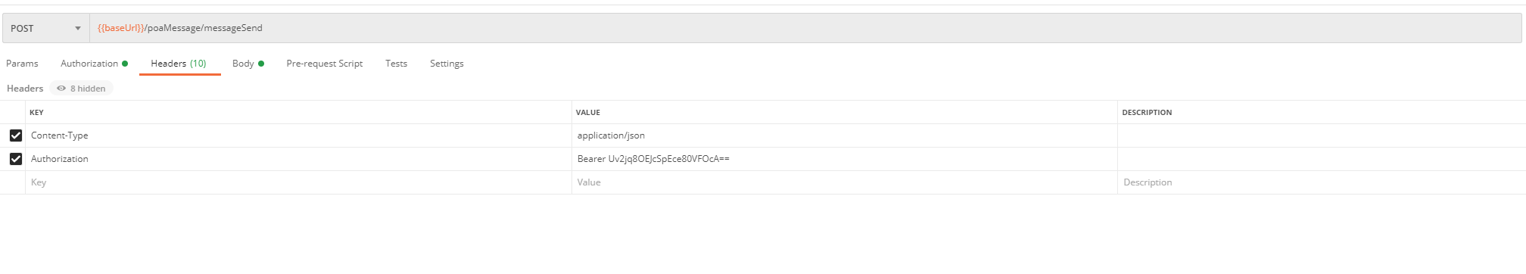Edit the Bearer token value cell
The width and height of the screenshot is (1526, 274).
[845, 159]
